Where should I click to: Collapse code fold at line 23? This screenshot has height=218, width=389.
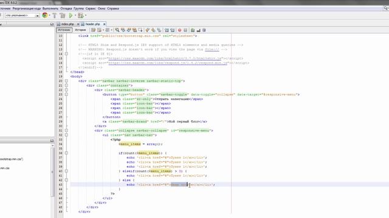[x=66, y=94]
